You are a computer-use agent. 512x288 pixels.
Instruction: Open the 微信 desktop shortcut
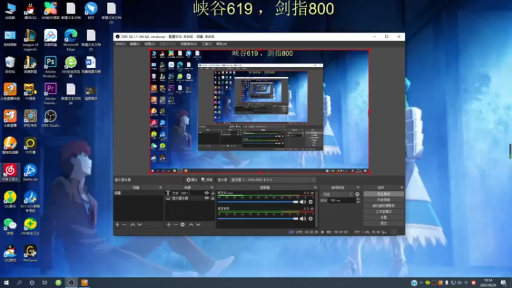(10, 227)
